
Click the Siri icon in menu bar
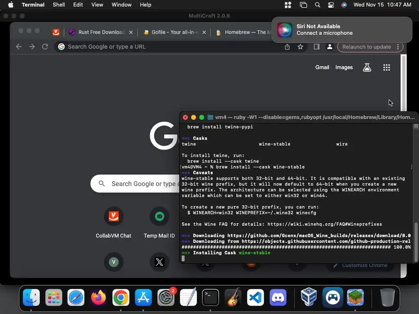344,5
